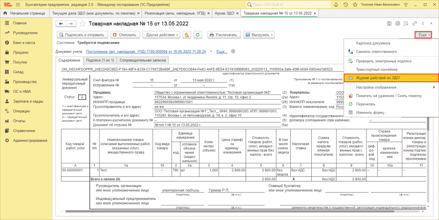Expand the Настройка отображения submenu
This screenshot has height=220, width=439.
pos(391,87)
